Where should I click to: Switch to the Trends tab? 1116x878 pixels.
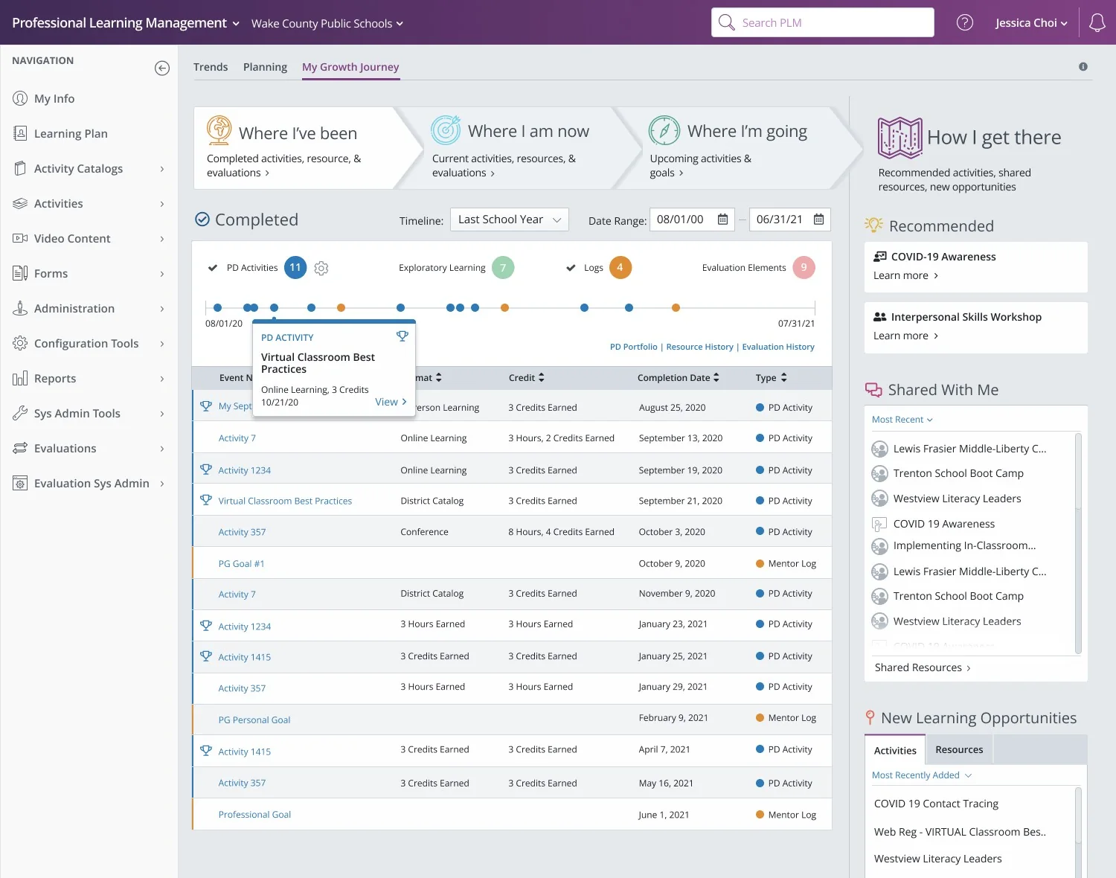pos(211,67)
